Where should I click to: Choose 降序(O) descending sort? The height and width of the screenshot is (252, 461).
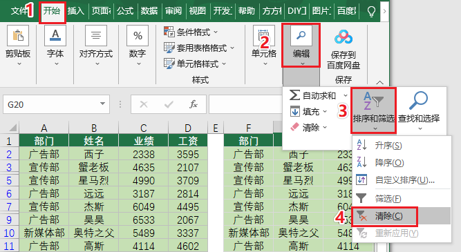click(402, 163)
